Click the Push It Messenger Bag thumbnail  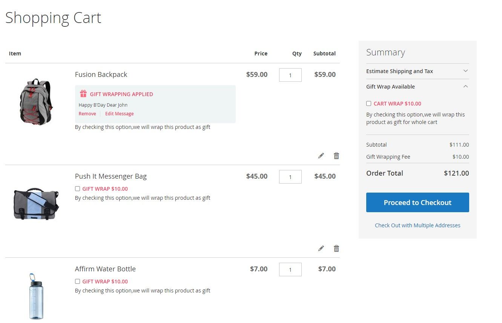coord(36,204)
